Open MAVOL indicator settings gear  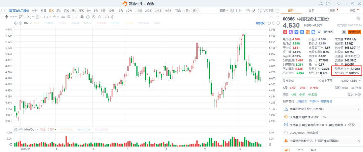(16, 129)
